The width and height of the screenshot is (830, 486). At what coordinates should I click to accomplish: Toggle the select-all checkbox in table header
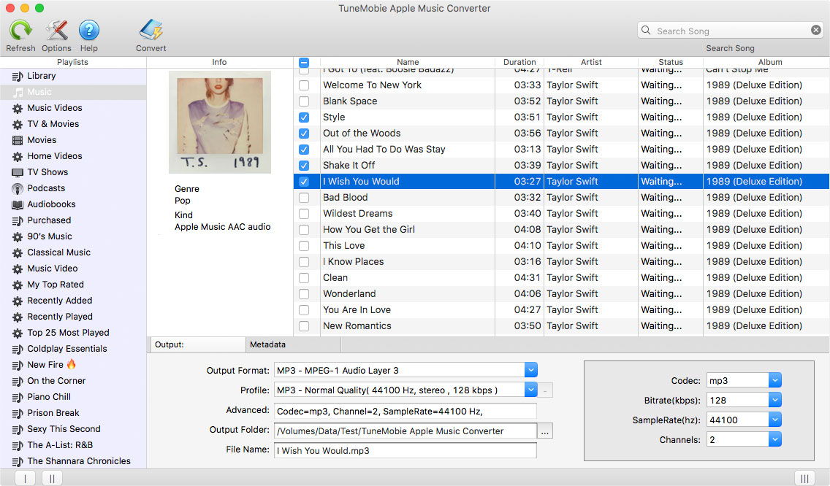point(304,63)
